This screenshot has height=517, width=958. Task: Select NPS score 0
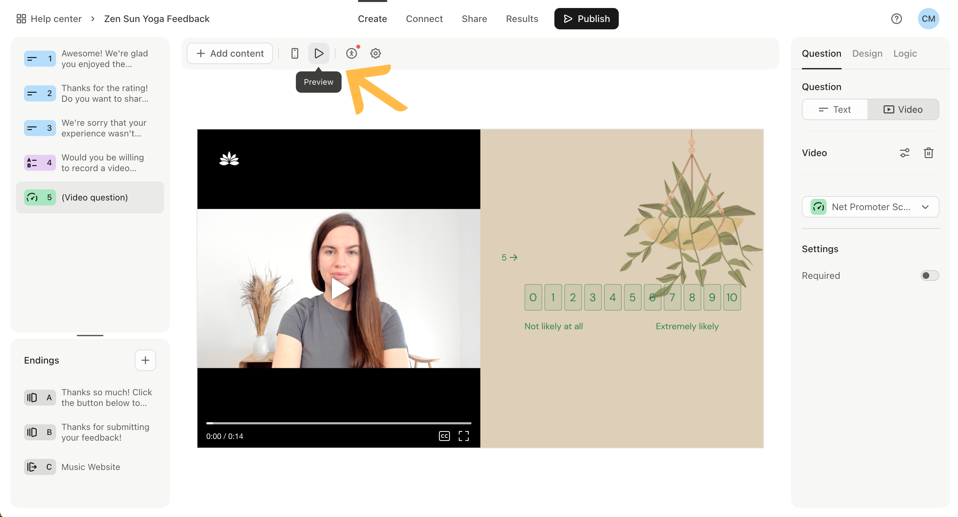click(533, 297)
